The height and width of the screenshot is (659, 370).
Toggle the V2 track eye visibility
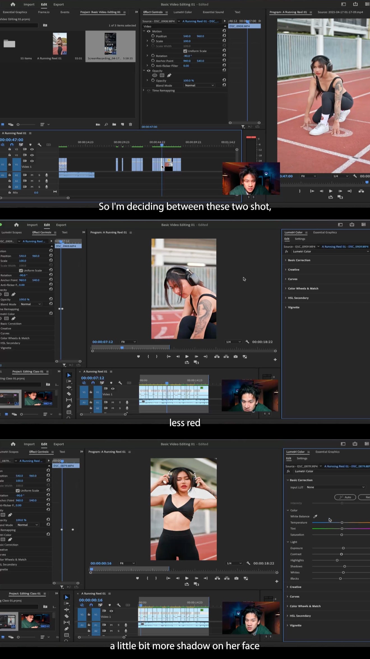point(32,155)
